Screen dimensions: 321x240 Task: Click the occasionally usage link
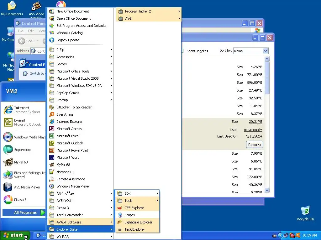[253, 130]
